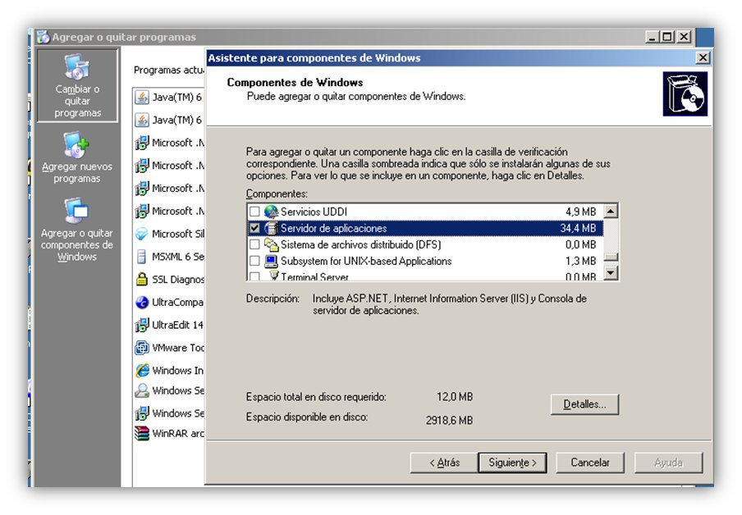Click the Terminal Server component icon

(x=273, y=276)
